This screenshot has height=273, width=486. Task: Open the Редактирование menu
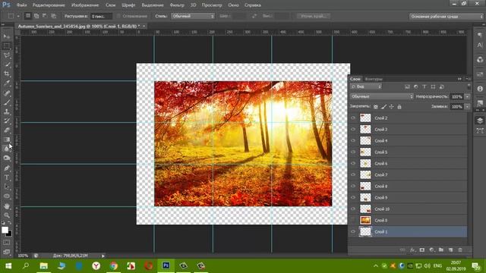click(x=49, y=5)
